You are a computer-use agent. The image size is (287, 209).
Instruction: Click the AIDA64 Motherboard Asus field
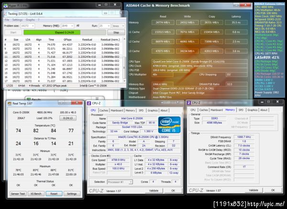pos(199,97)
